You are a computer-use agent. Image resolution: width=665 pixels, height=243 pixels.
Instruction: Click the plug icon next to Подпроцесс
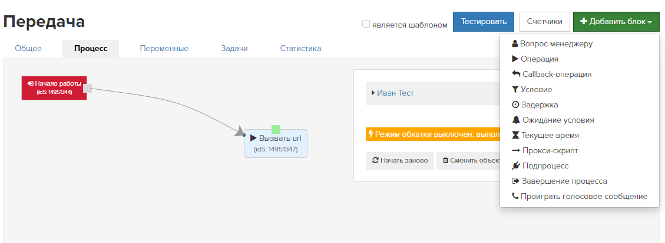[516, 166]
